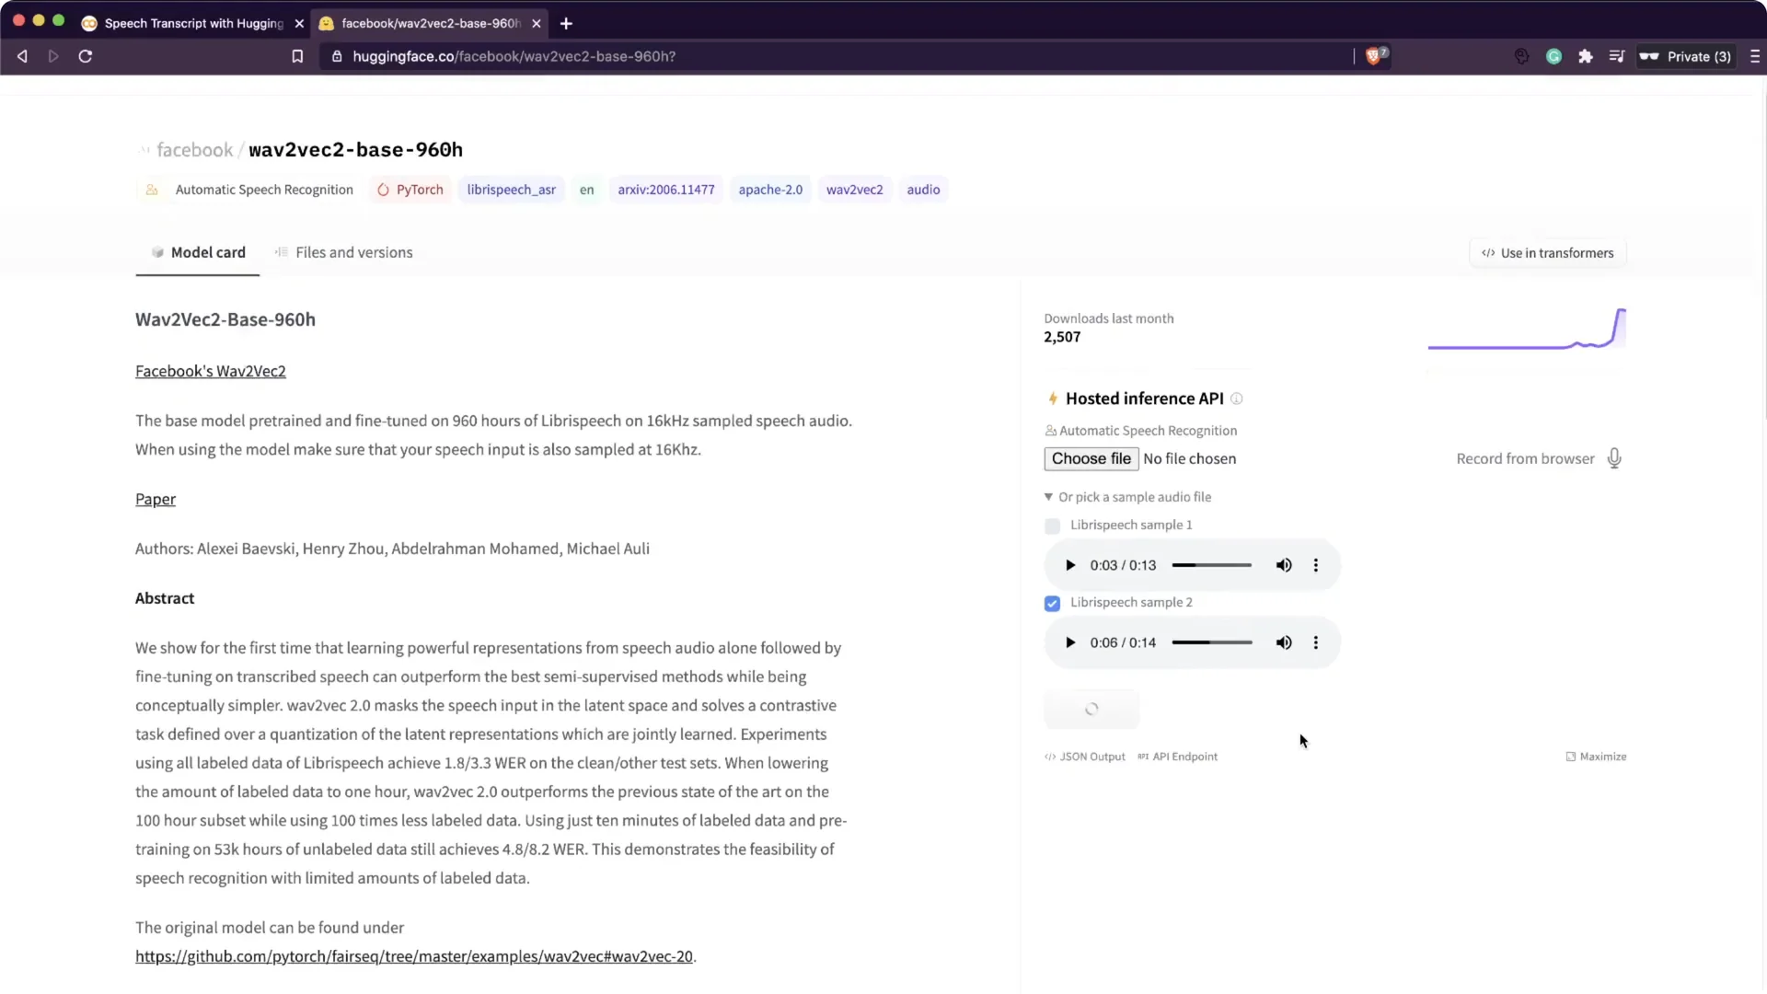
Task: Click the playback progress bar of Librispeech sample 1
Action: (1210, 564)
